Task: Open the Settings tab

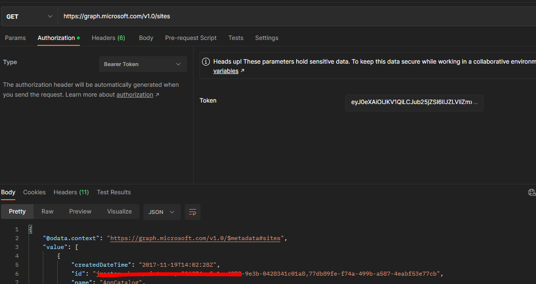Action: tap(267, 38)
